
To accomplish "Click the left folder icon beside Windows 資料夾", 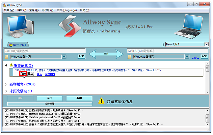I will point(7,57).
